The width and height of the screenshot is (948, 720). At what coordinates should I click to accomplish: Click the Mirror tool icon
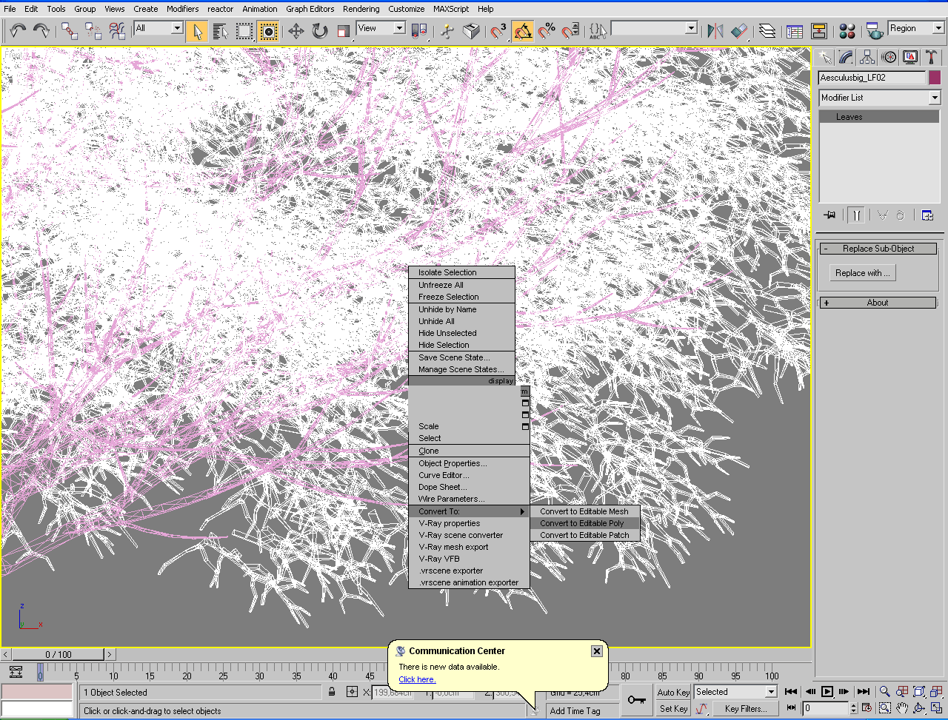(x=715, y=31)
